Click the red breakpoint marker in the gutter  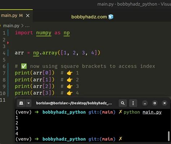(x=8, y=43)
